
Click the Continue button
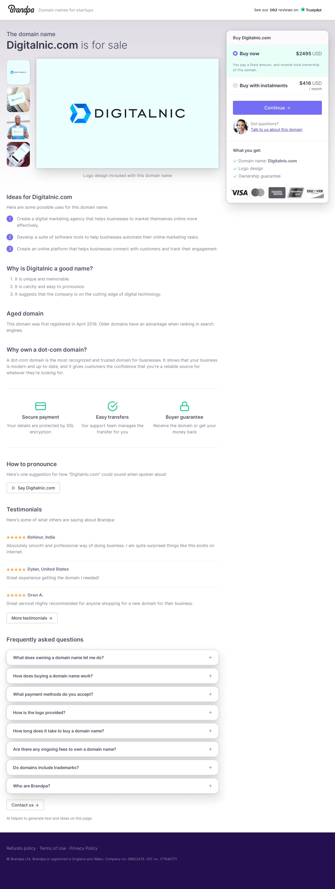point(277,108)
